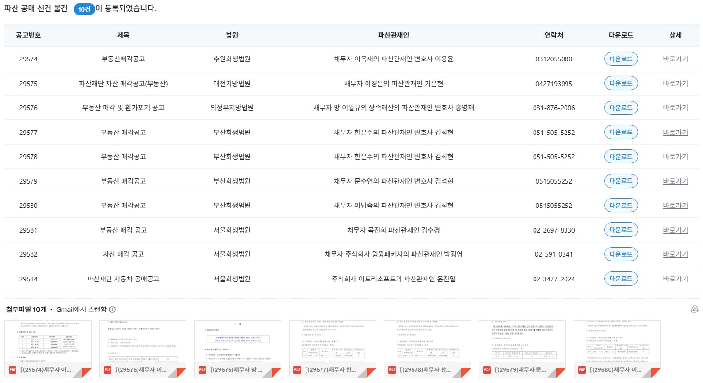
Task: Click notice number 29581
Action: (28, 230)
